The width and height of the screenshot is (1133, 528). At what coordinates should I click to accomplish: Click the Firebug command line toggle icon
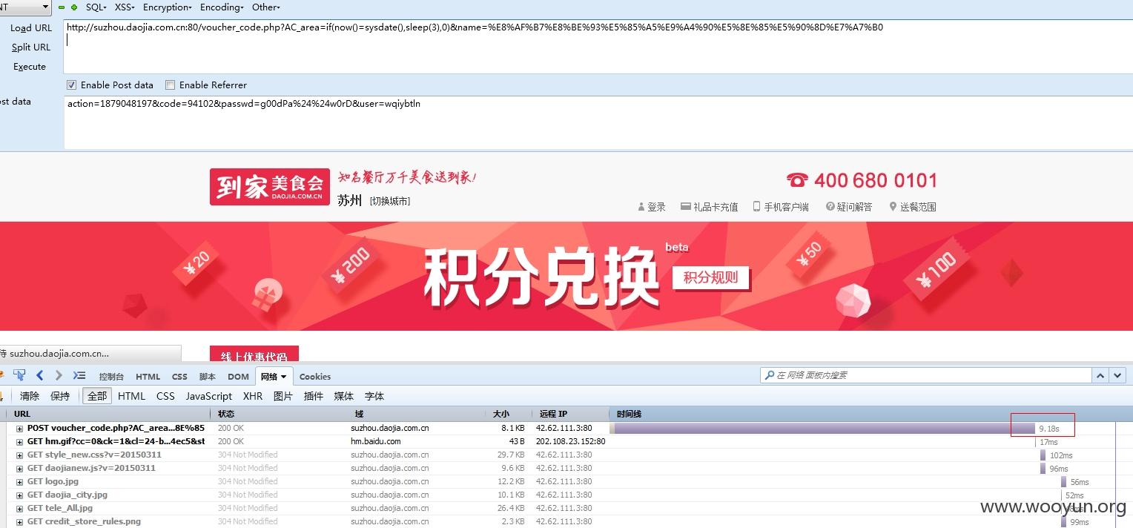[x=79, y=376]
